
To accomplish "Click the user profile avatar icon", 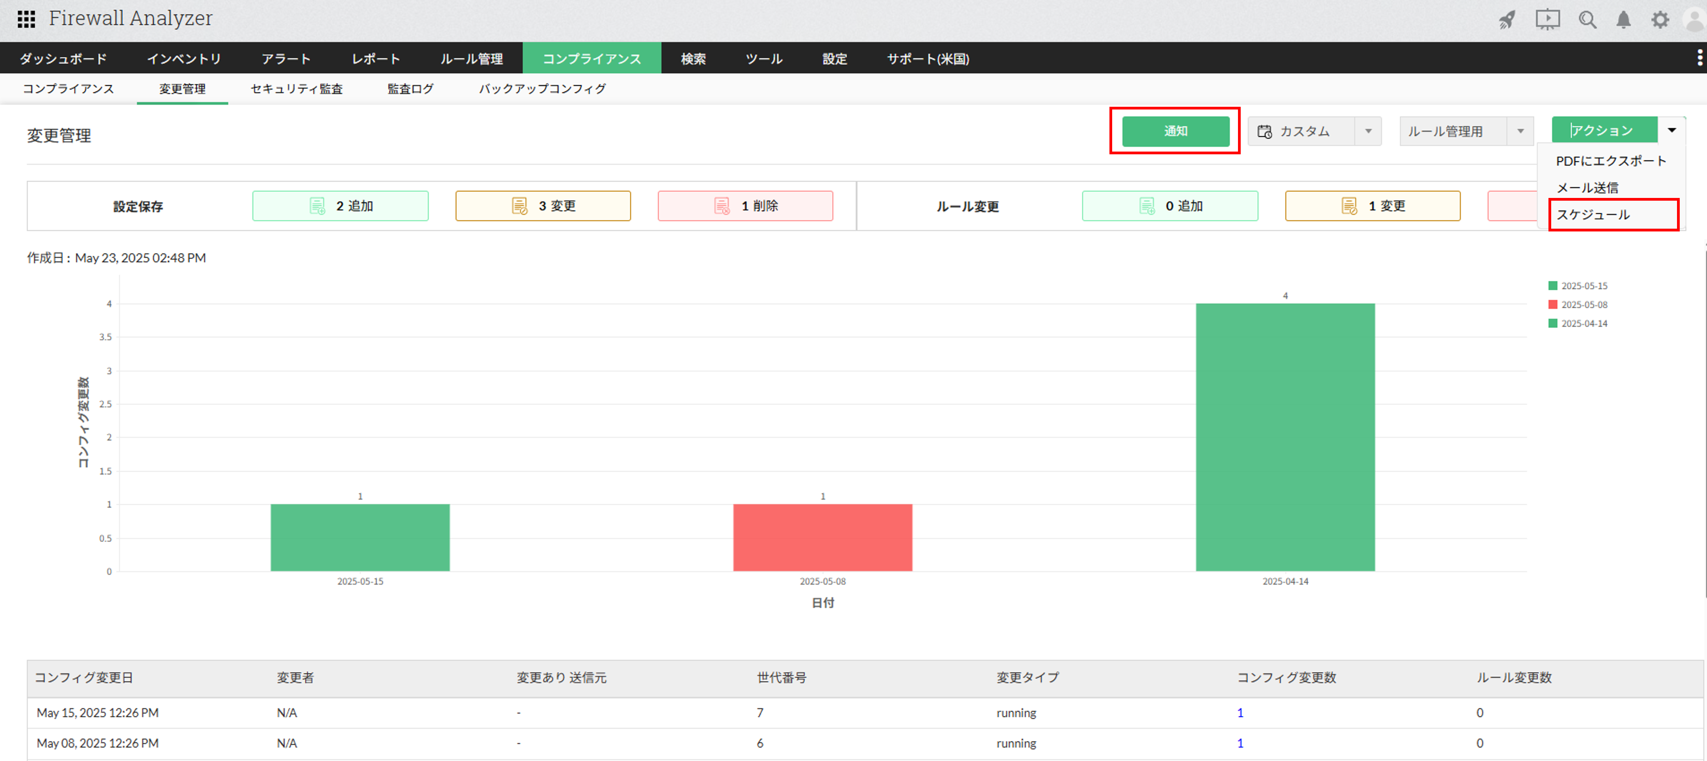I will point(1695,20).
